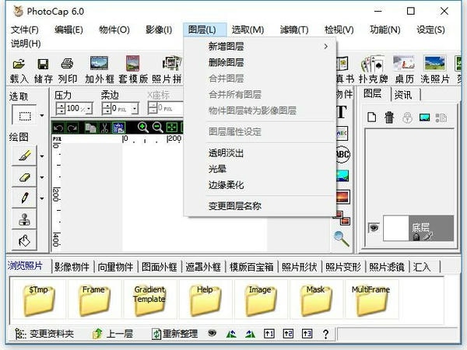Viewport: 467px width, 350px height.
Task: Open the Frame folder thumbnail
Action: point(94,300)
